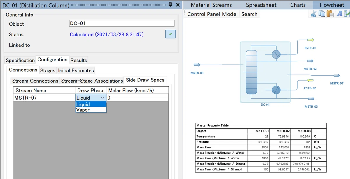Click the Master Property Table title
The width and height of the screenshot is (350, 179).
tap(213, 125)
